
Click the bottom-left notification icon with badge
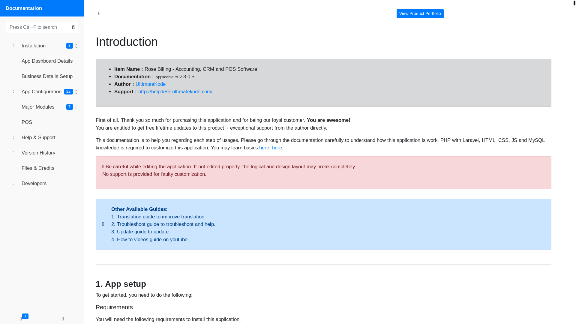[21, 319]
